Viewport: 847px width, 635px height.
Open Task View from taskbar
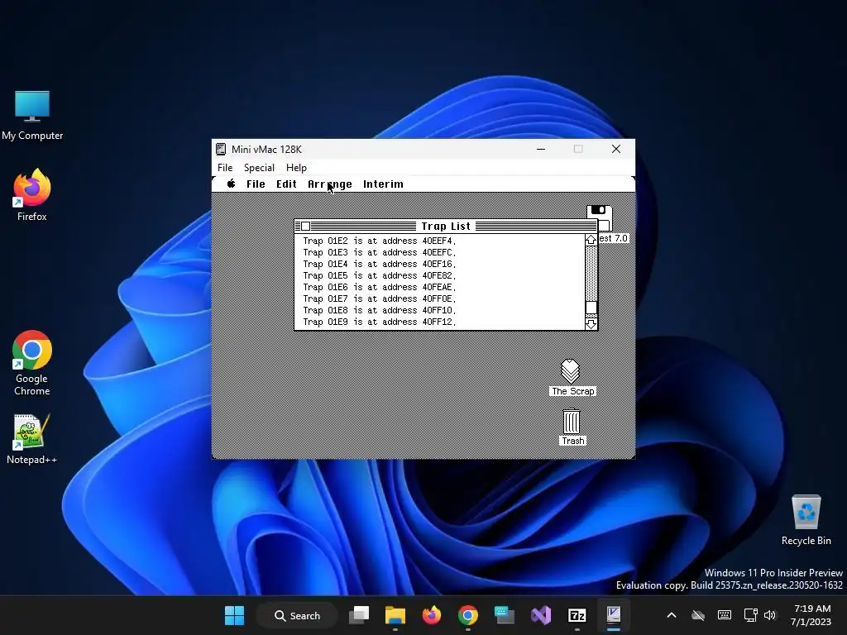click(x=359, y=615)
